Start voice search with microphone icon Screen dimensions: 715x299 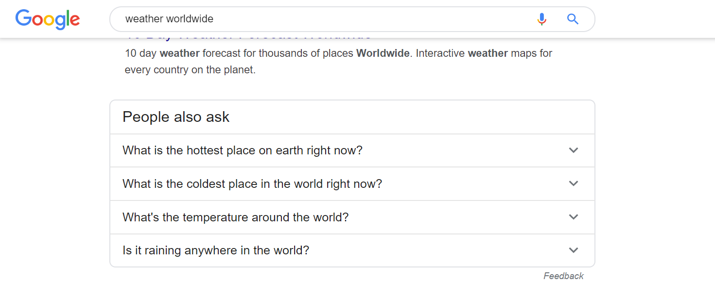click(x=541, y=19)
